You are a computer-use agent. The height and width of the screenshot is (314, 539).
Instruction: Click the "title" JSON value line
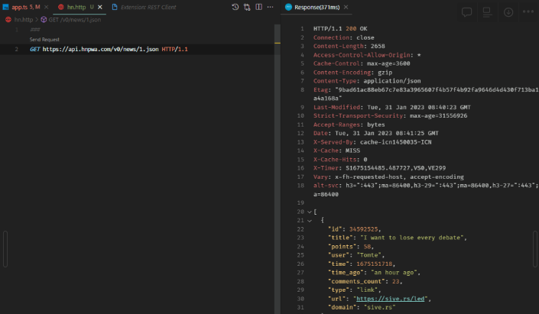coord(398,238)
